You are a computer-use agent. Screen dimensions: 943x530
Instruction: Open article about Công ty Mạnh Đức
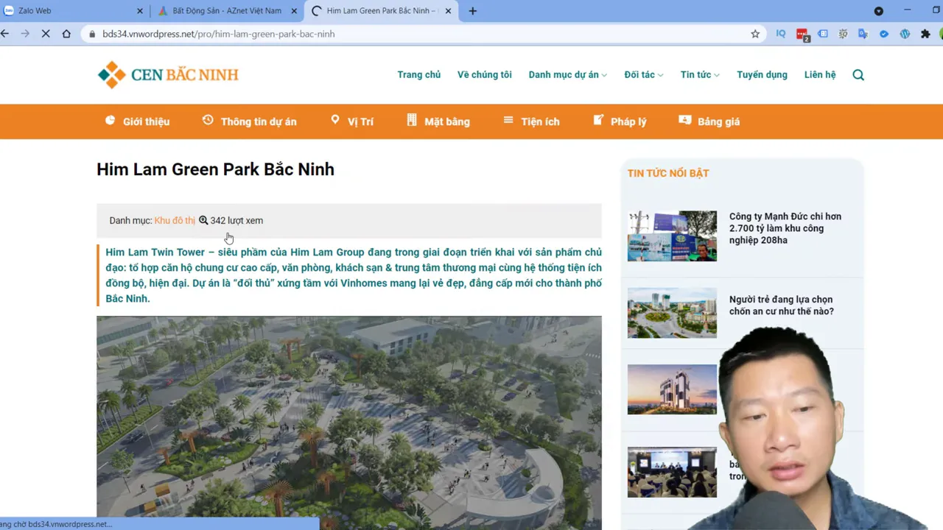click(x=785, y=228)
